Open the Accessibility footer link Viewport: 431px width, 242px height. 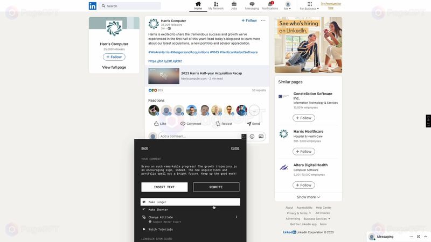tap(304, 208)
